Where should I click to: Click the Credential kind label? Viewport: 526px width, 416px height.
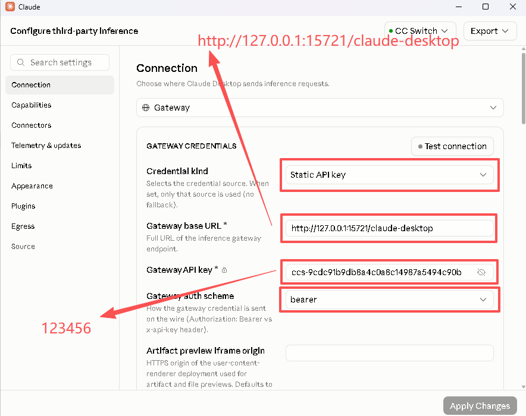click(177, 171)
